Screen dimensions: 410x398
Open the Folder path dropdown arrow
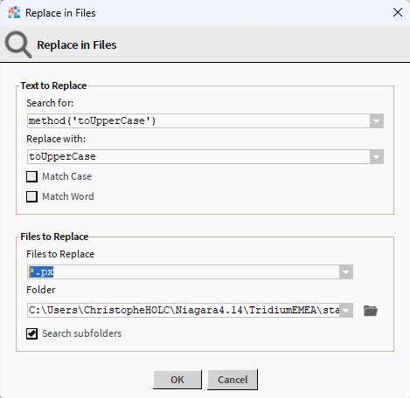pos(346,310)
